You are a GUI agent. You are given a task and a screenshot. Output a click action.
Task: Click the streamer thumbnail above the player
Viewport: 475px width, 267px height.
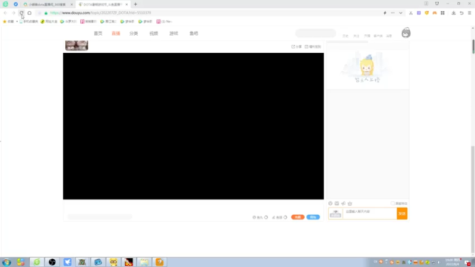coord(77,46)
